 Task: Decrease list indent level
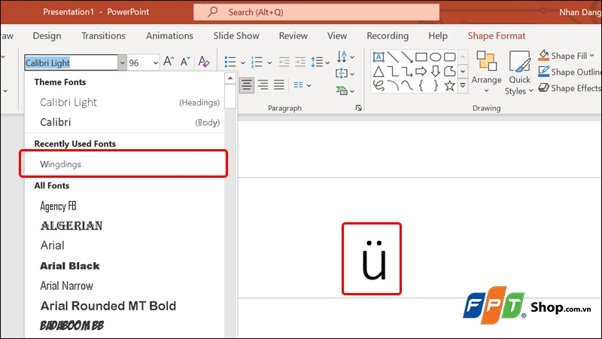pyautogui.click(x=284, y=62)
